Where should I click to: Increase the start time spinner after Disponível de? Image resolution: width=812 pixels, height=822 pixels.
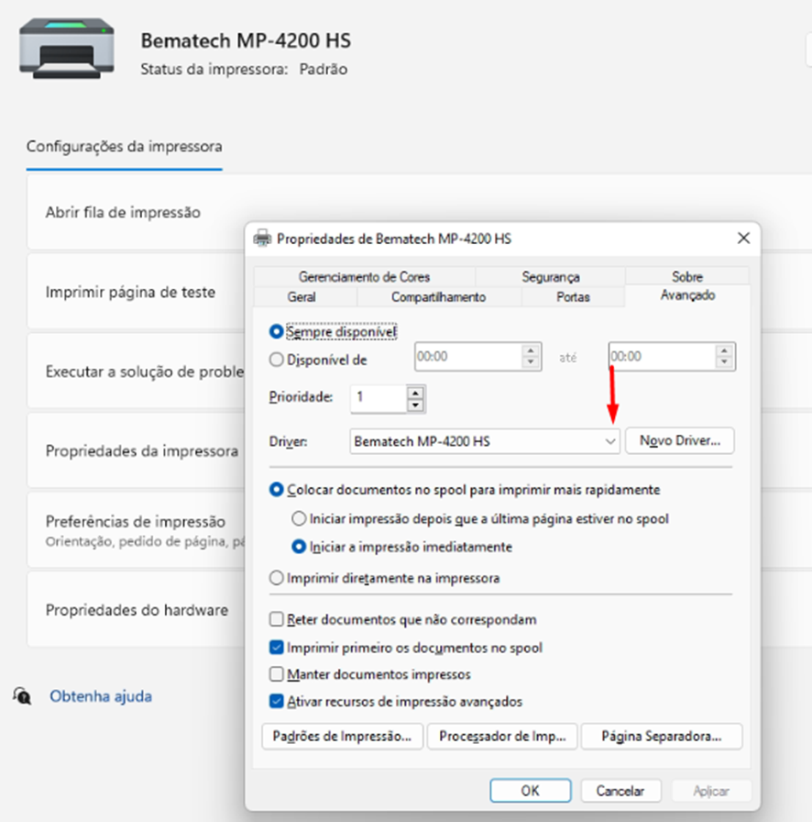[x=530, y=350]
